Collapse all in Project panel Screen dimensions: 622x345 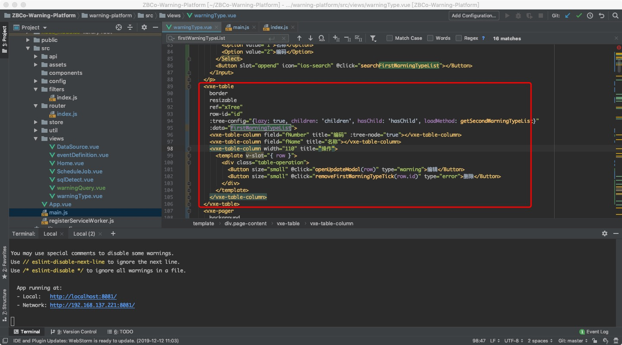130,27
